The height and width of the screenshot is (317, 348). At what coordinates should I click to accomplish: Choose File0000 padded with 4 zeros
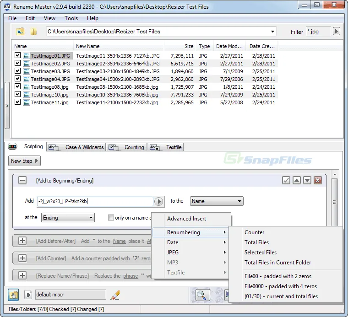(x=286, y=286)
